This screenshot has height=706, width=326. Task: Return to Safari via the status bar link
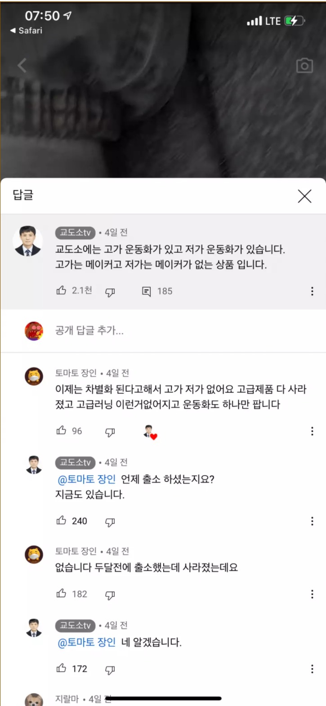click(26, 31)
